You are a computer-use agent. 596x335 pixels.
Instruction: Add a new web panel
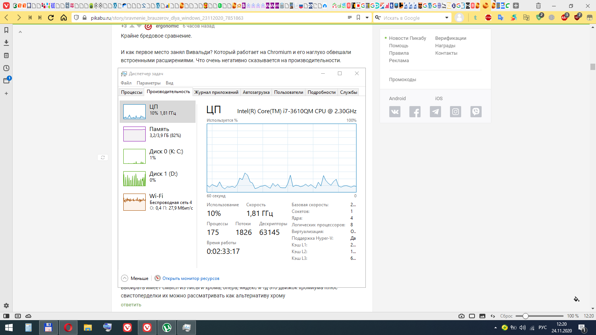(x=6, y=93)
